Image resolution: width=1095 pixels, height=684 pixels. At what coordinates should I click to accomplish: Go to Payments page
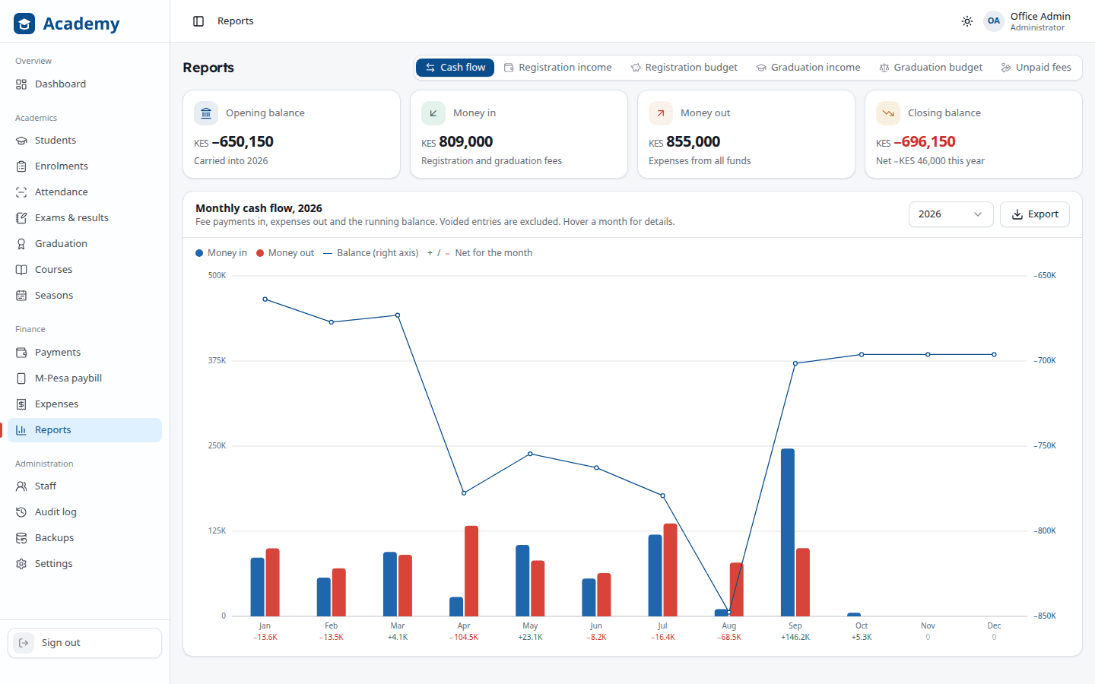click(84, 353)
